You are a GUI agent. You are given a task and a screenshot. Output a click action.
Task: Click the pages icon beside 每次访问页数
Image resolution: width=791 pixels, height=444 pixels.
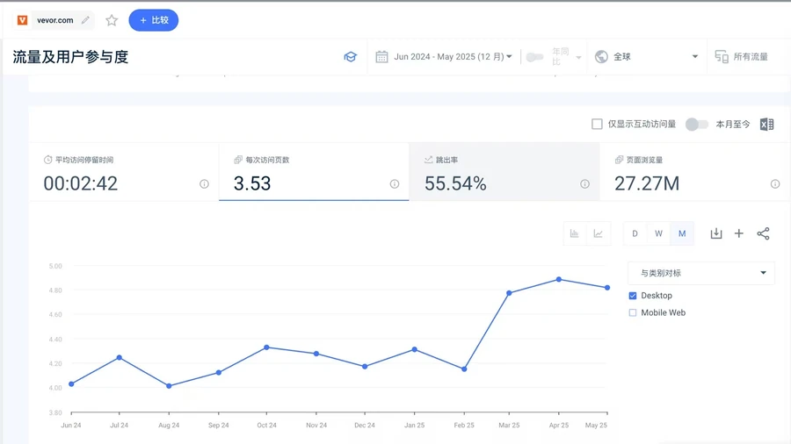click(238, 160)
